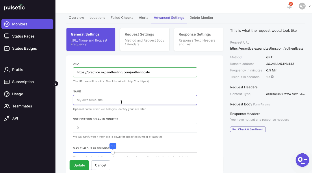Select the Response Settings card
Image resolution: width=312 pixels, height=173 pixels.
(198, 39)
